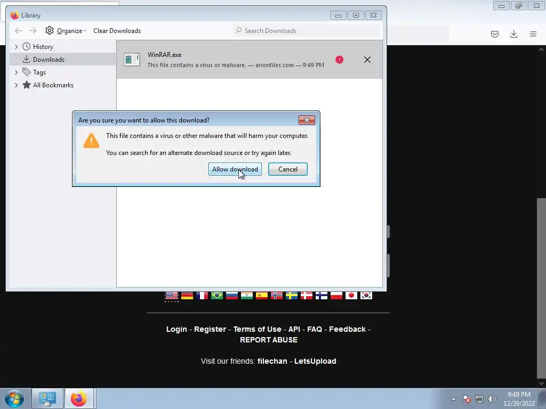Click the orange warning triangle icon
The width and height of the screenshot is (546, 409).
91,141
